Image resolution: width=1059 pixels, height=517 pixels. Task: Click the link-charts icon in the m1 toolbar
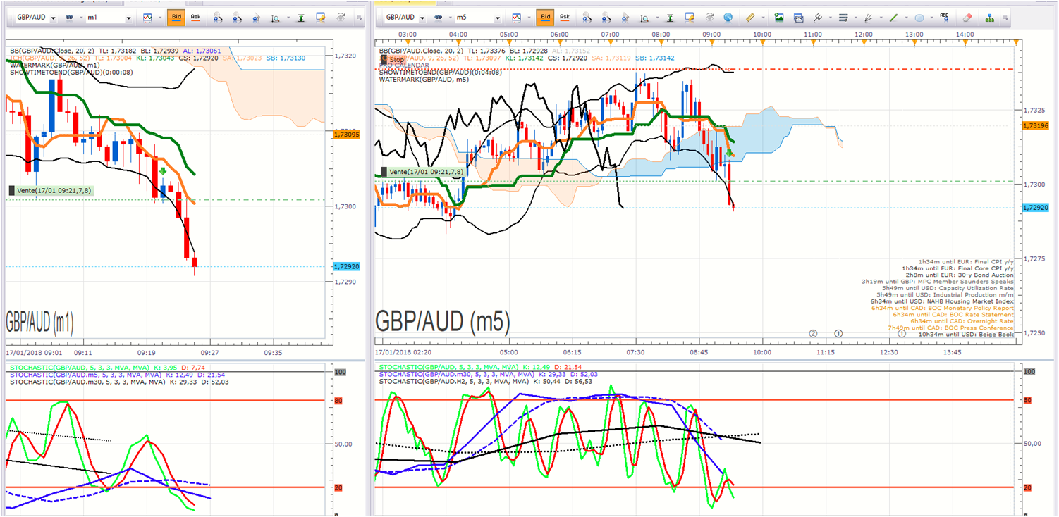(x=71, y=18)
